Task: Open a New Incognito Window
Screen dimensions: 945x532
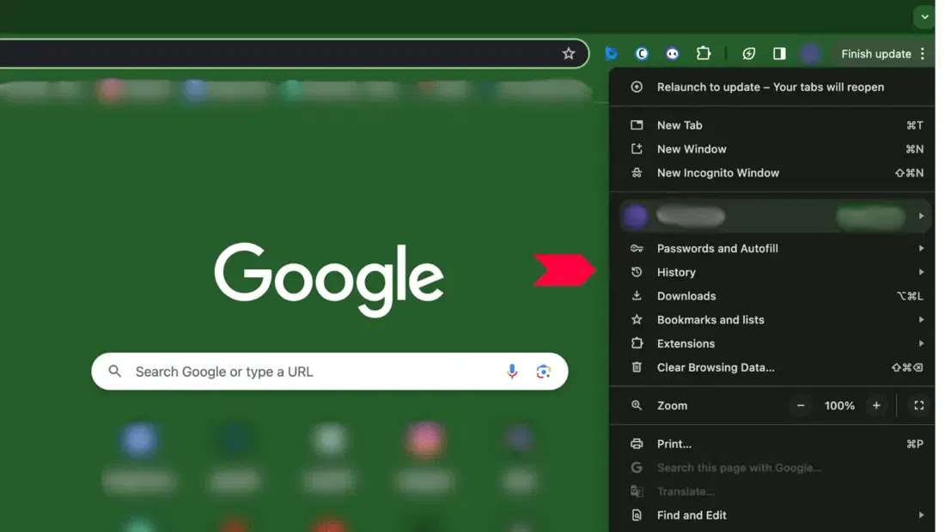Action: tap(772, 172)
